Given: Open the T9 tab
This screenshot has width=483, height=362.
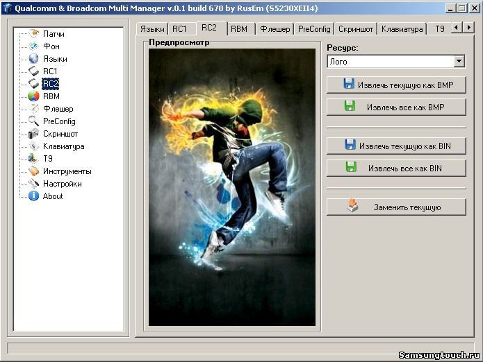Looking at the screenshot, I should [439, 29].
